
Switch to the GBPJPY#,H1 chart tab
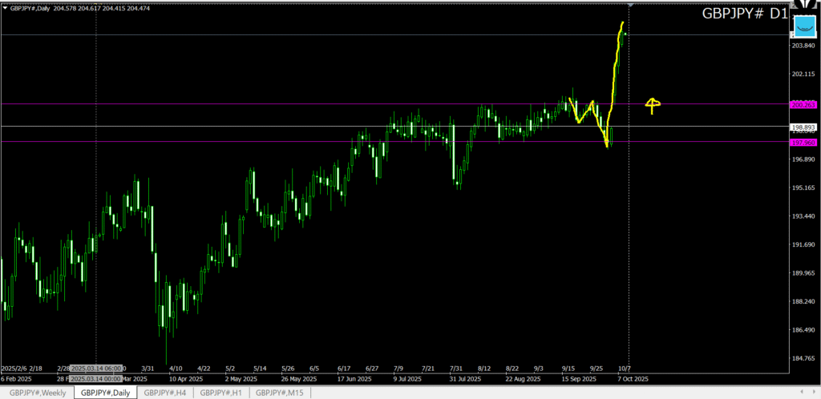point(221,393)
